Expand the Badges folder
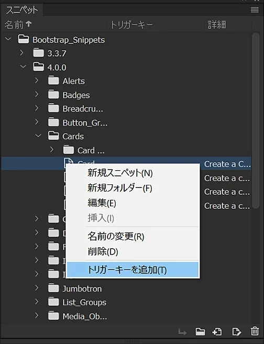The image size is (264, 344). click(x=37, y=94)
